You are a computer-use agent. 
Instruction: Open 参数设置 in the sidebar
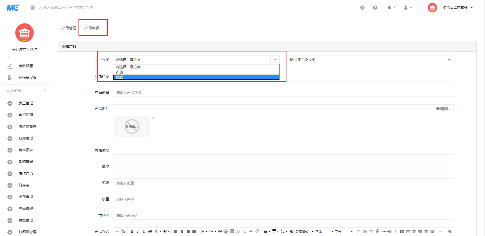click(x=26, y=66)
